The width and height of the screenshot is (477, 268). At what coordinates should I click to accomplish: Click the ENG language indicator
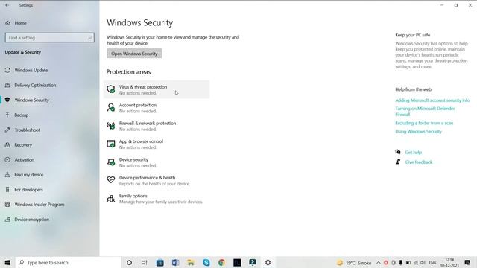point(432,263)
